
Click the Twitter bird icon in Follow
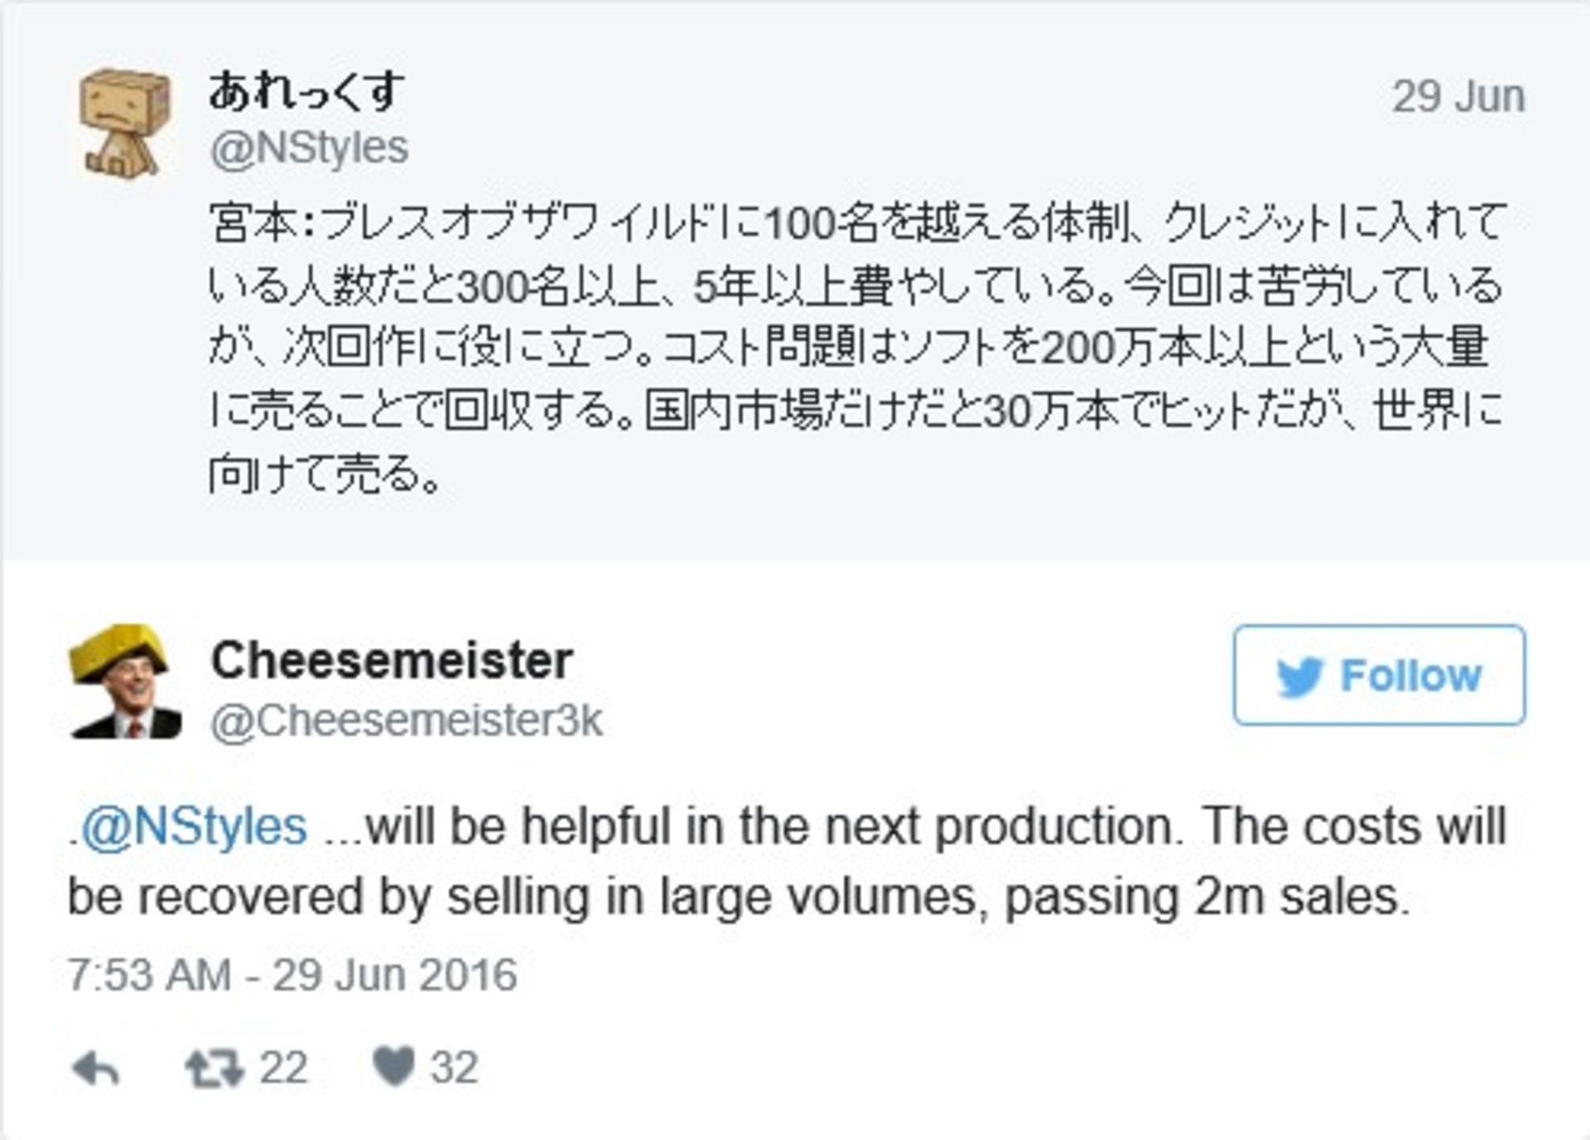coord(1299,677)
